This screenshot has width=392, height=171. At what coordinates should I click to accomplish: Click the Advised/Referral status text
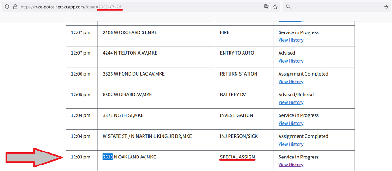coord(296,95)
